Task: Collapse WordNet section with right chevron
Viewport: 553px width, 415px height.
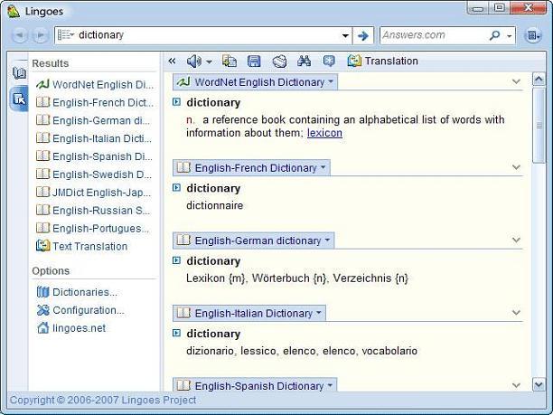Action: 516,82
